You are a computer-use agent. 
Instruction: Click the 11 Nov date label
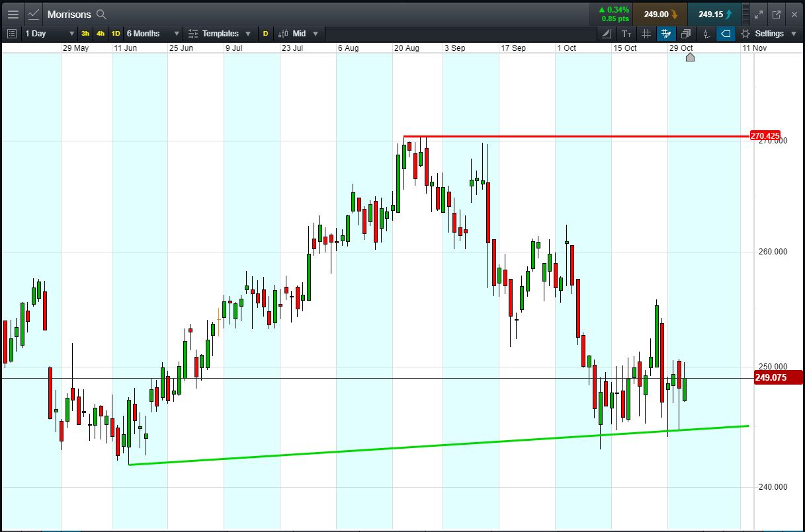coord(754,48)
